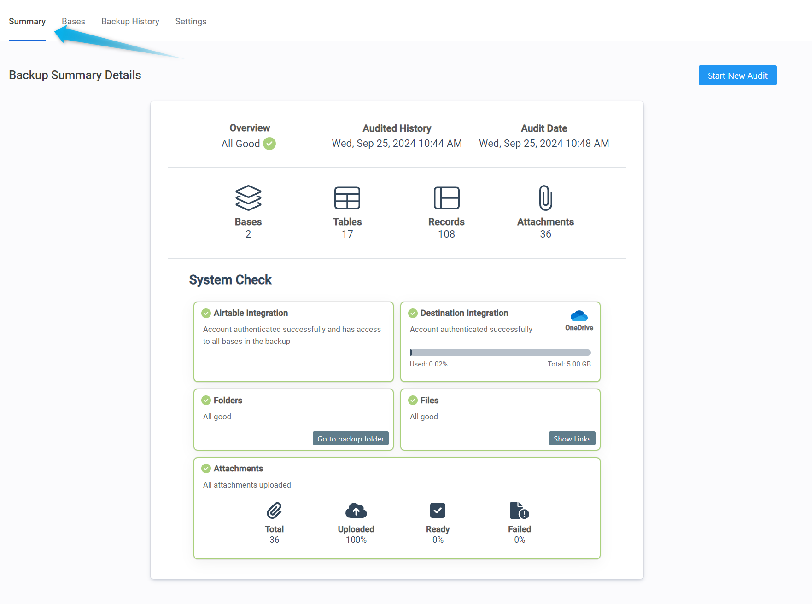Click the Uploaded cloud arrow icon
The image size is (812, 604).
(x=356, y=511)
